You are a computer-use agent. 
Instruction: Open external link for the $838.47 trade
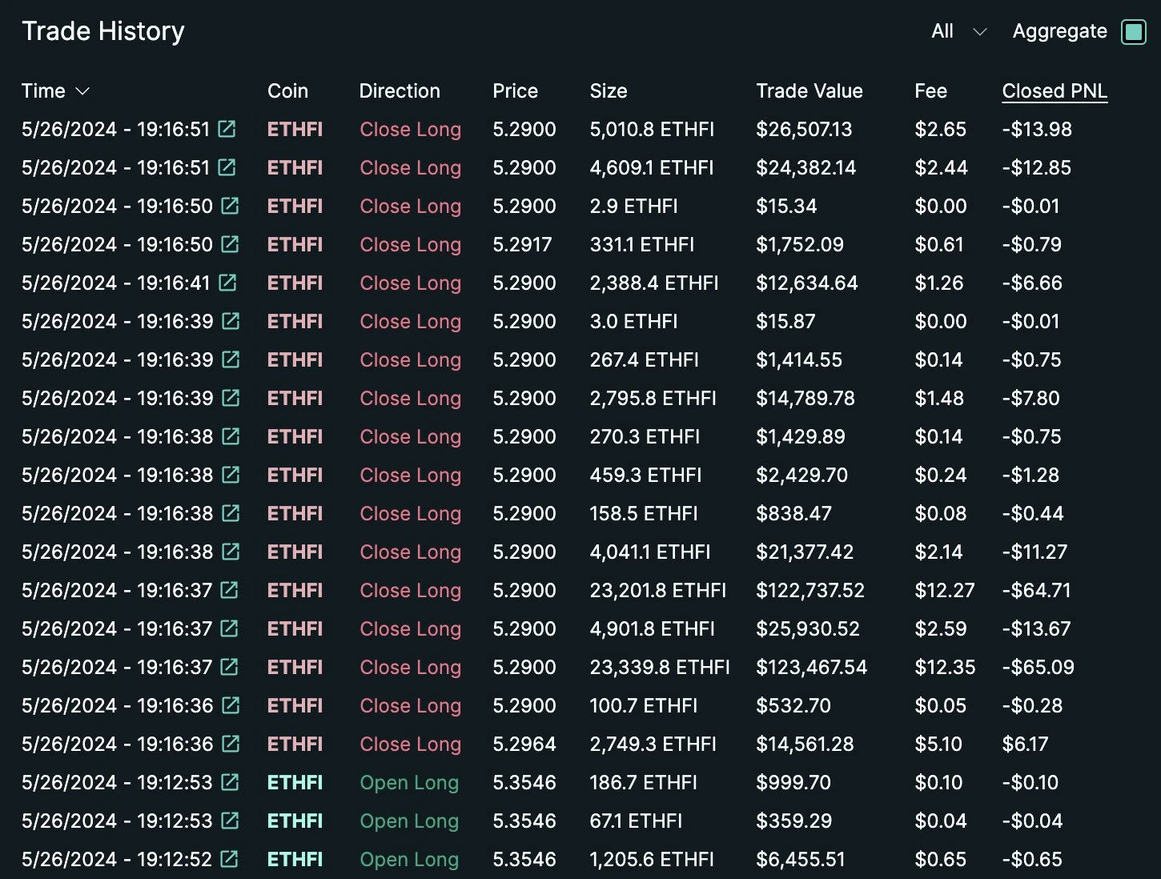coord(231,513)
